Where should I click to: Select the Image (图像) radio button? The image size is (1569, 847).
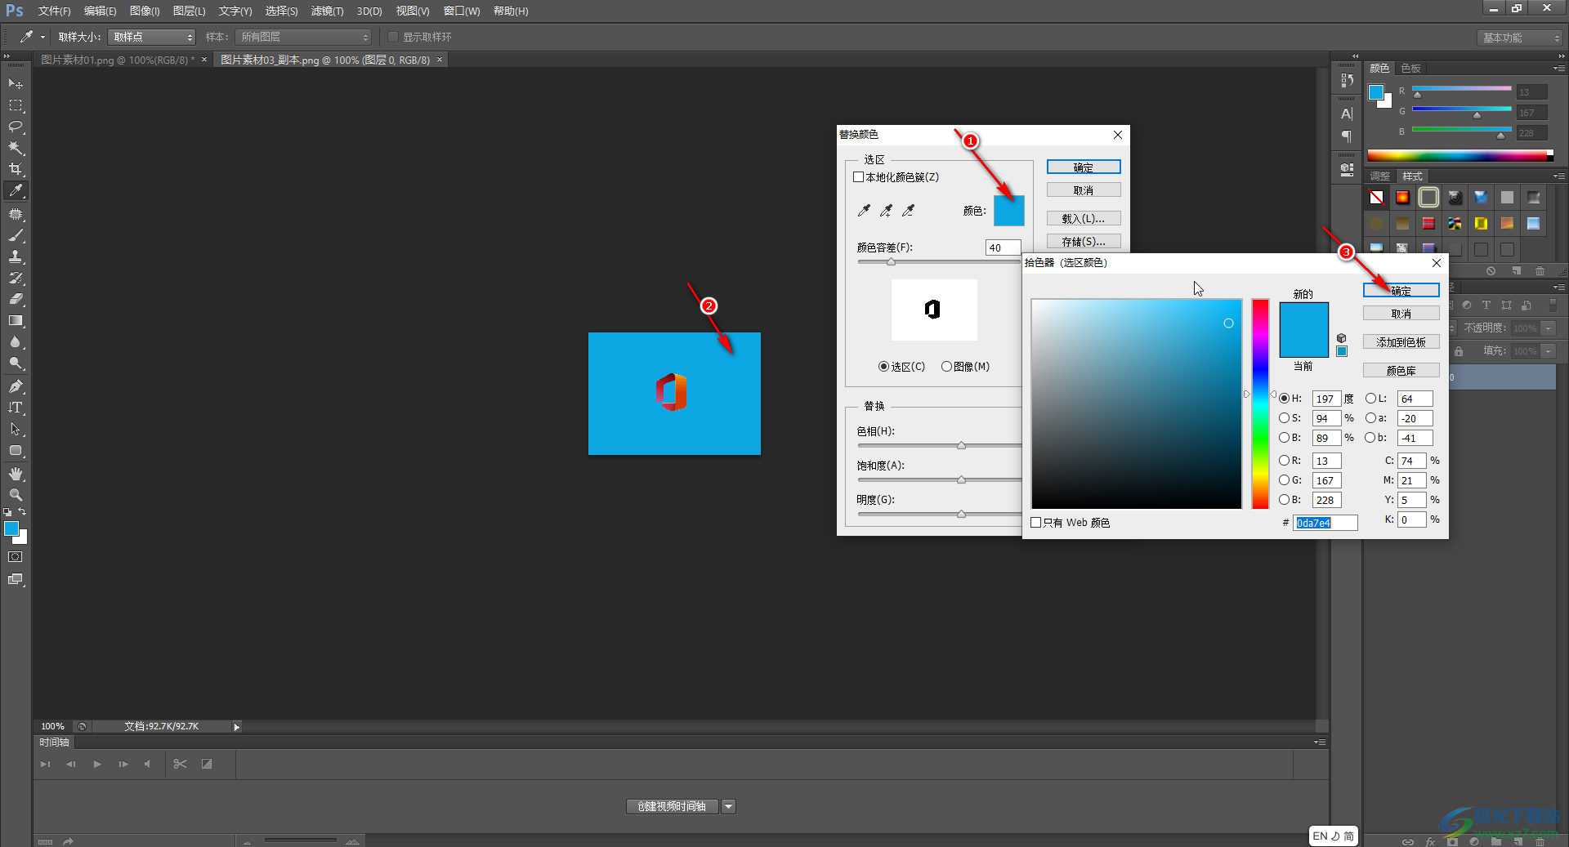point(946,367)
